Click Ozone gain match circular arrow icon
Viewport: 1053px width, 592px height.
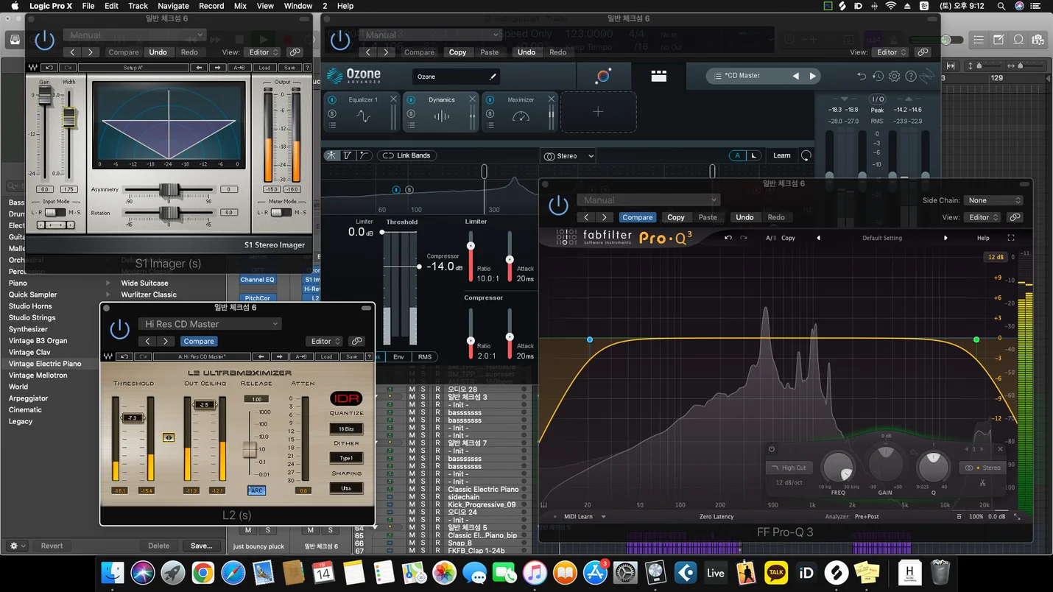806,155
